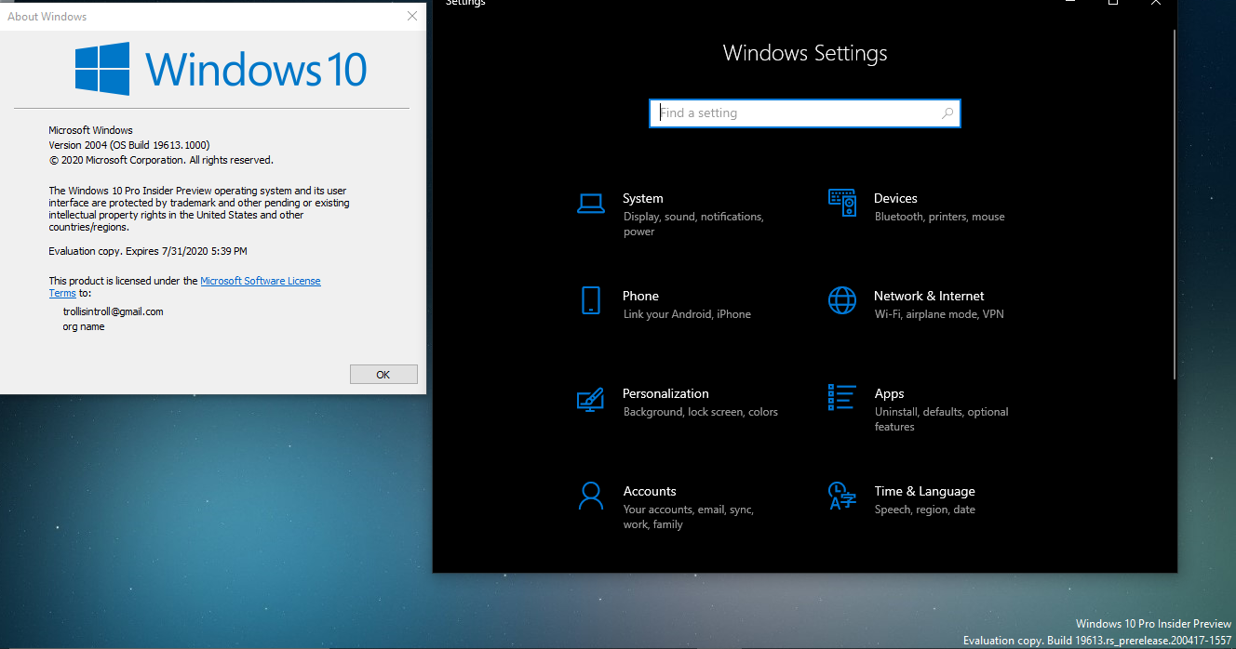Open the Devices settings label

pyautogui.click(x=895, y=198)
